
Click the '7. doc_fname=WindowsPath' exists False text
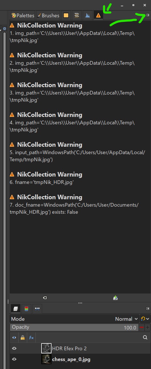coord(74,208)
